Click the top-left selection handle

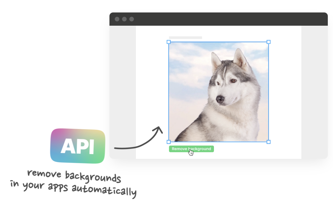click(x=169, y=42)
